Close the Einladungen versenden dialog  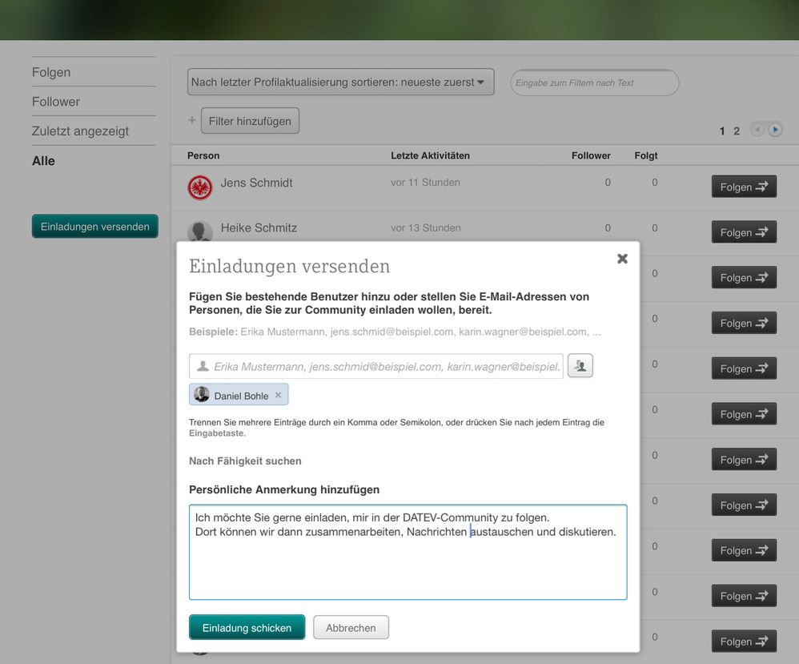622,259
